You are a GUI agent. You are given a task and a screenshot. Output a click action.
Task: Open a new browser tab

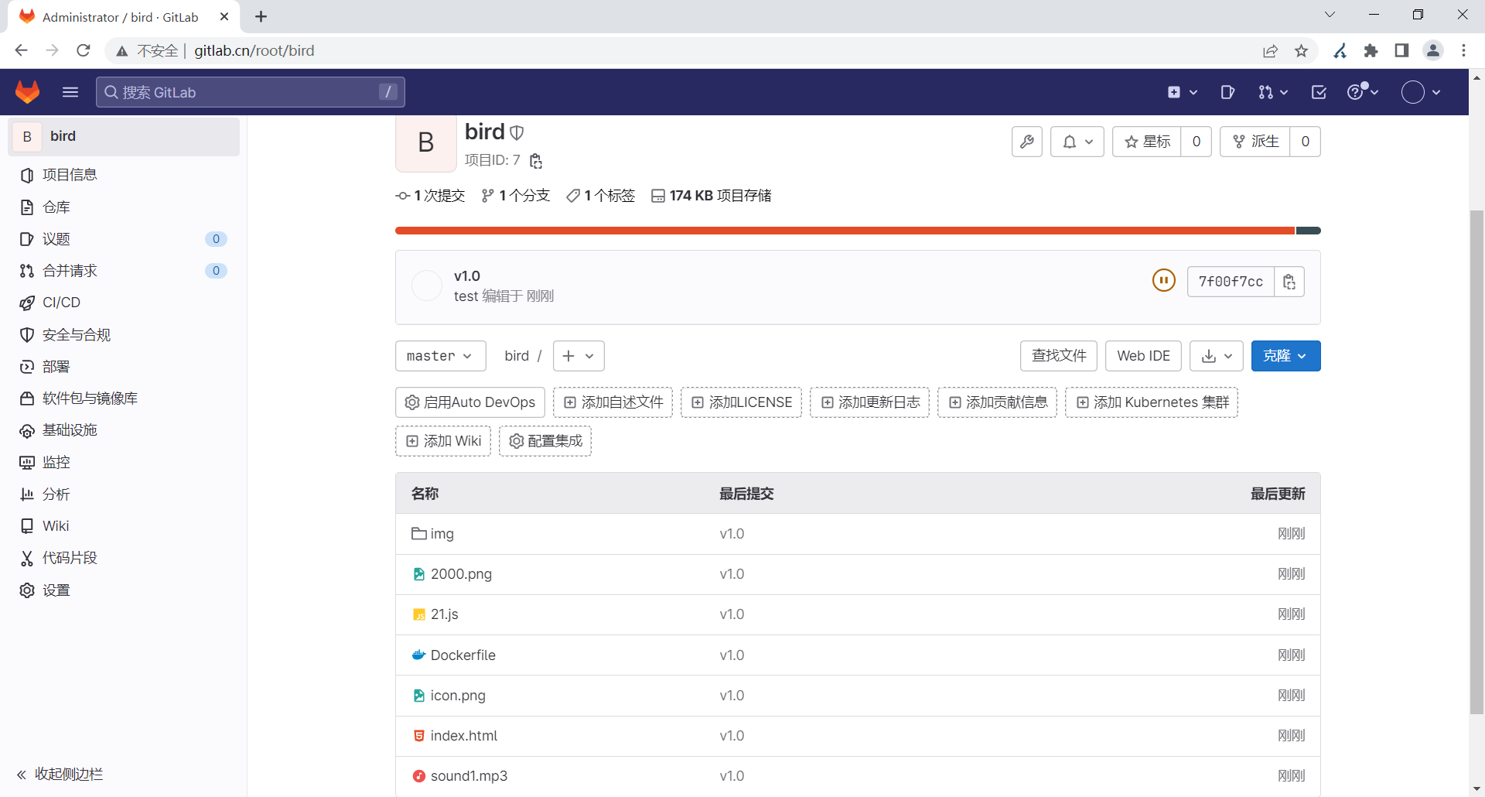pyautogui.click(x=261, y=16)
